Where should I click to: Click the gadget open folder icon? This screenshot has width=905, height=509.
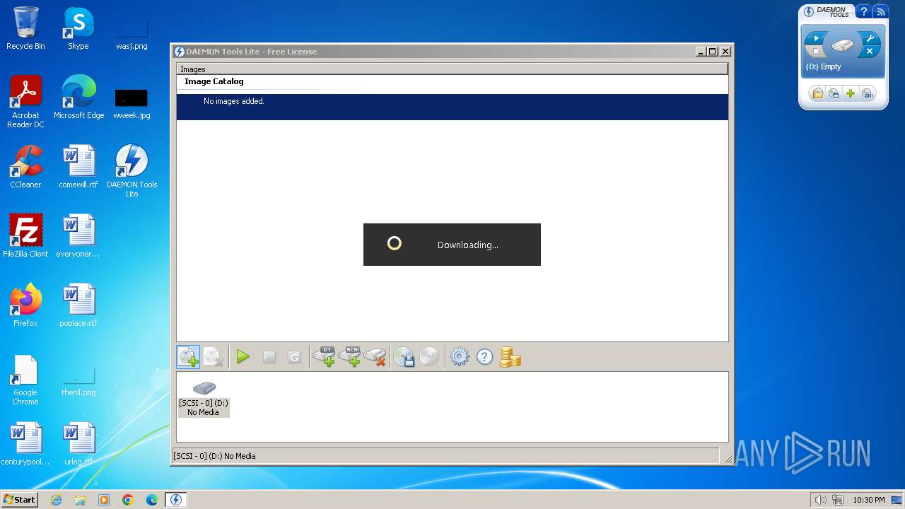[817, 93]
